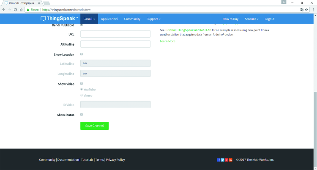Tick the Show Status checkbox
Screen dimensions: 317x170
82,115
